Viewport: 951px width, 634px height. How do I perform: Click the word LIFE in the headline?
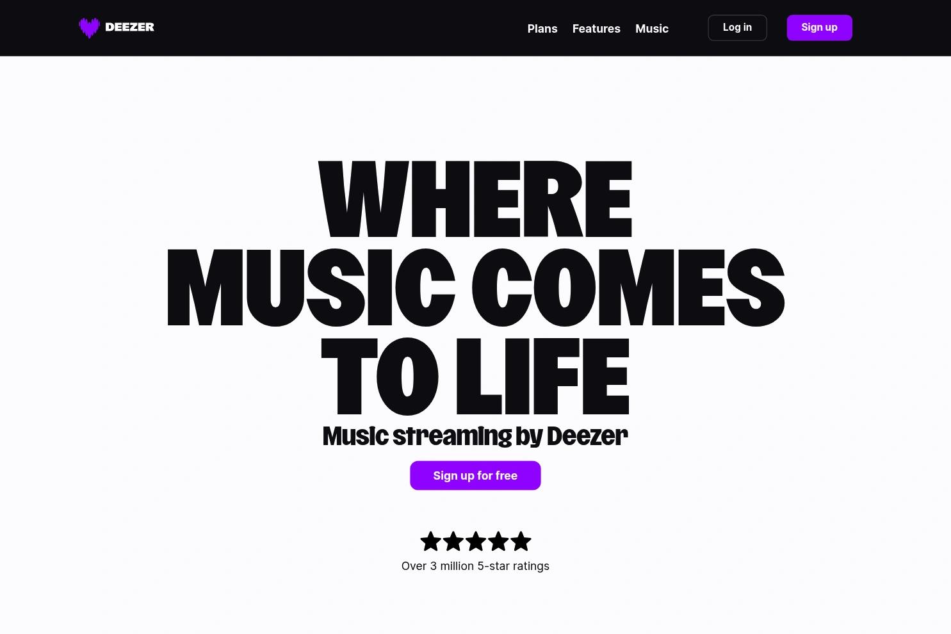(x=543, y=376)
